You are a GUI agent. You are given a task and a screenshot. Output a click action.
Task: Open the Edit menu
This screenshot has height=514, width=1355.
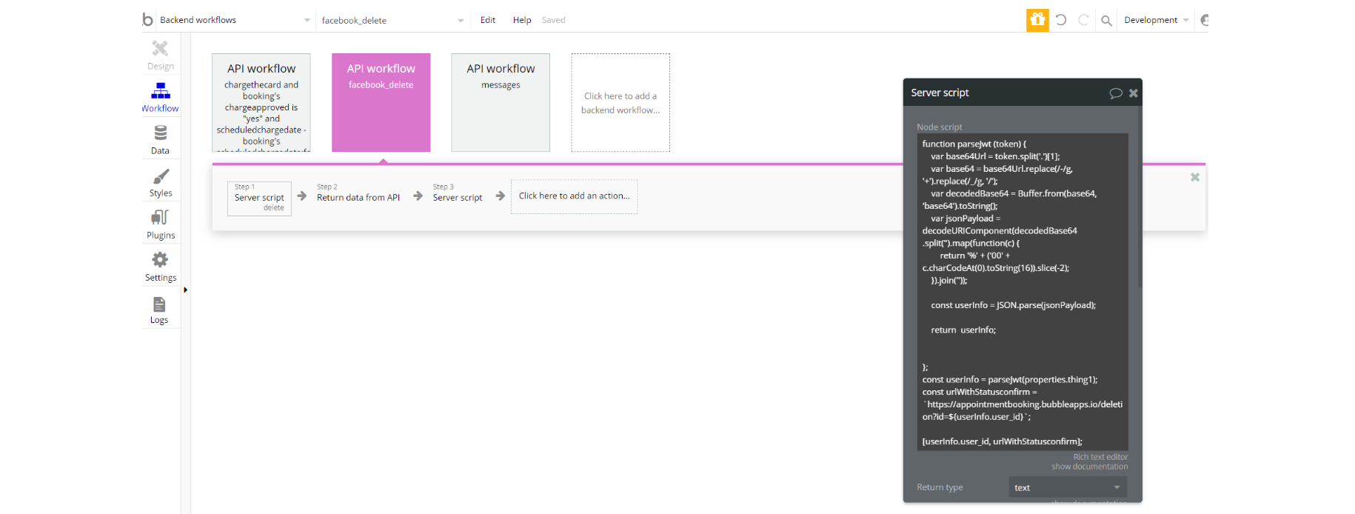tap(488, 20)
